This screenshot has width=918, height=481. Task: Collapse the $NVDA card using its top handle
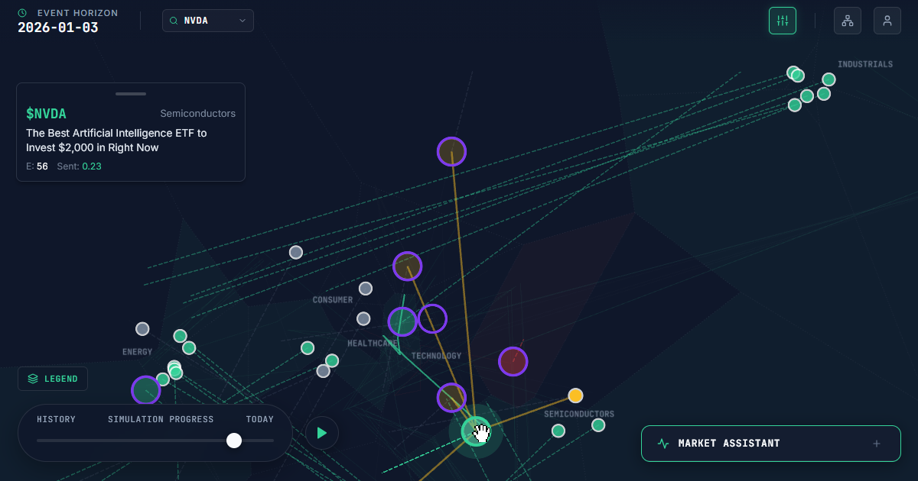(130, 94)
